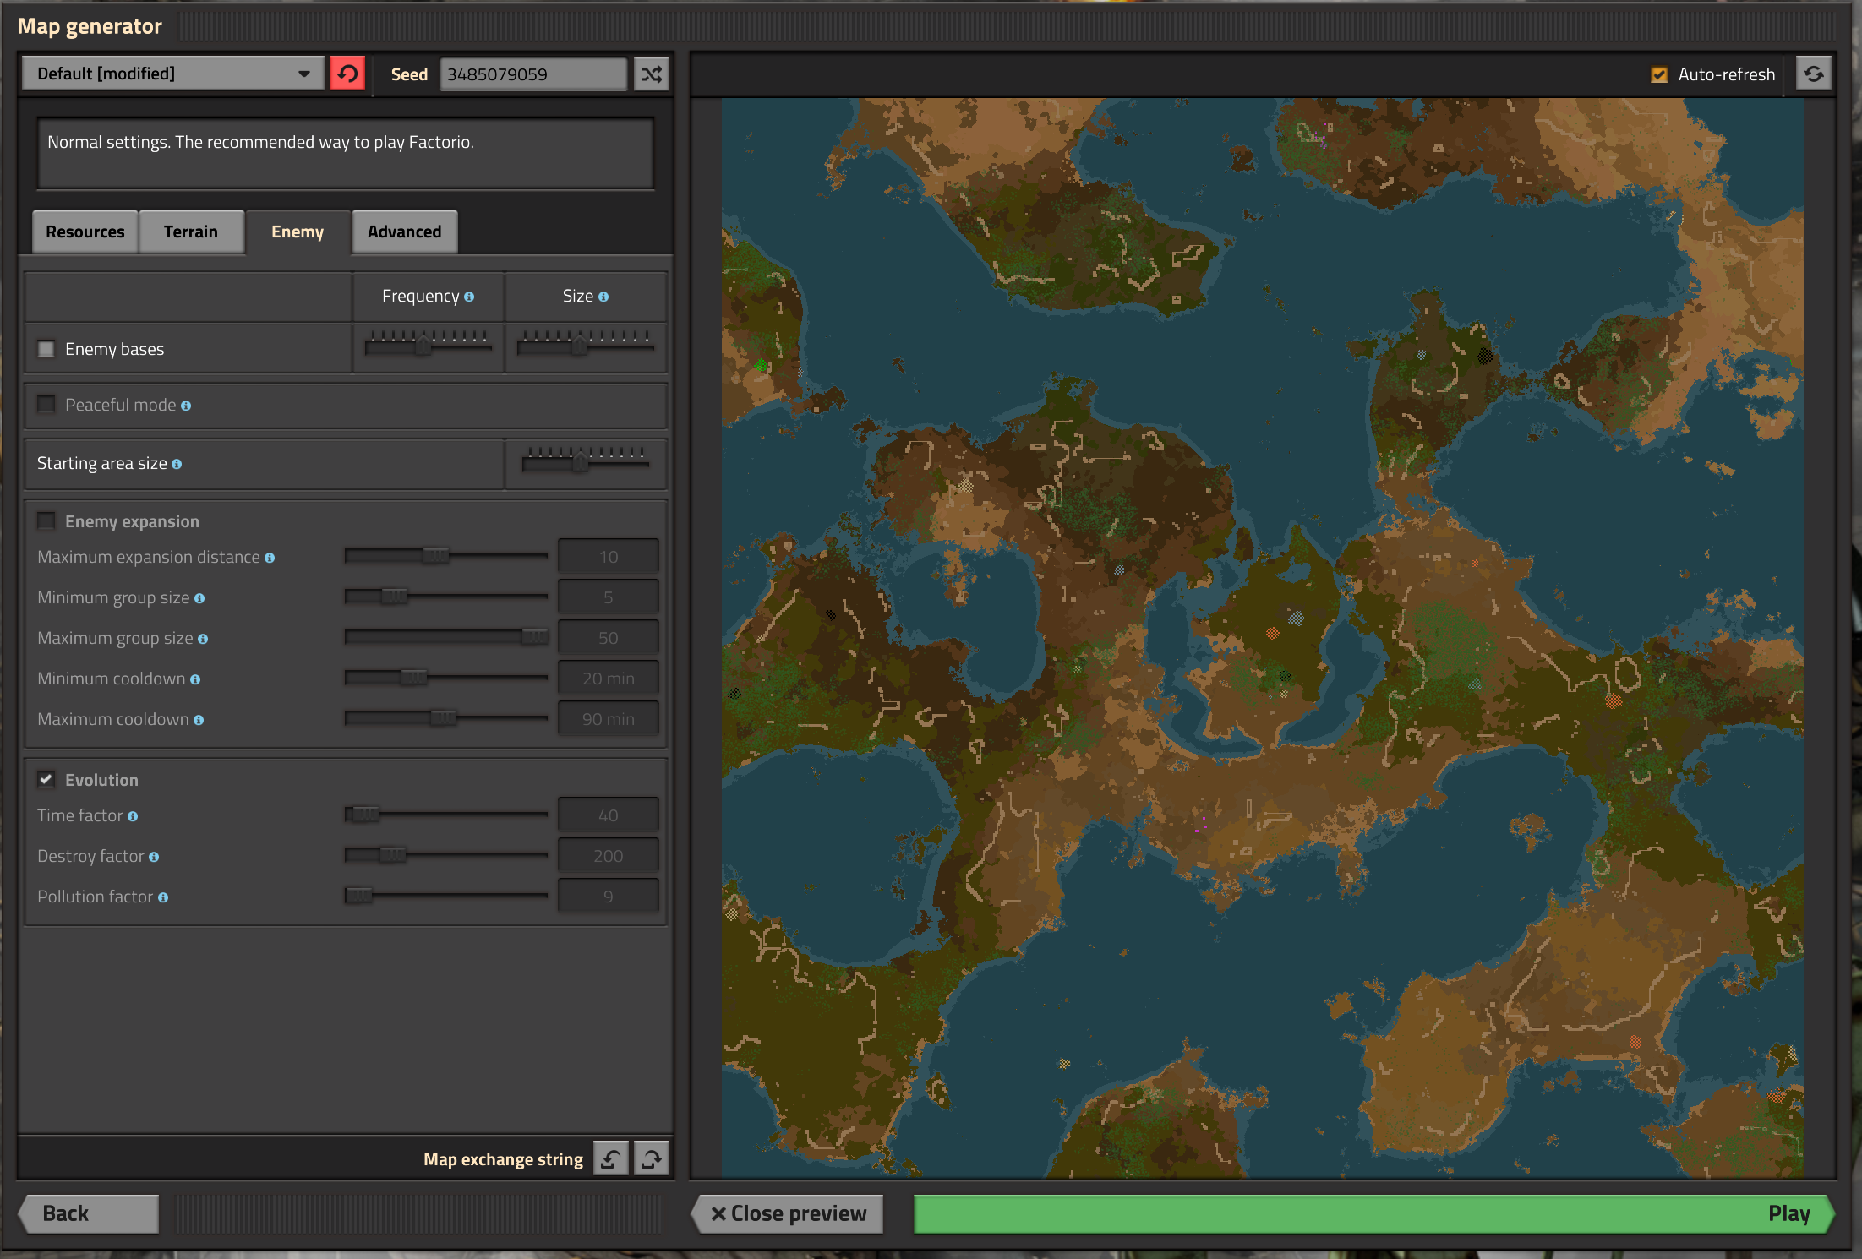Turn off Auto-refresh checkbox

pyautogui.click(x=1659, y=74)
